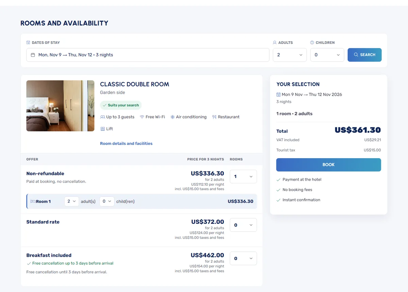
Task: Click the 1 room • 2 adults summary text
Action: pos(294,114)
